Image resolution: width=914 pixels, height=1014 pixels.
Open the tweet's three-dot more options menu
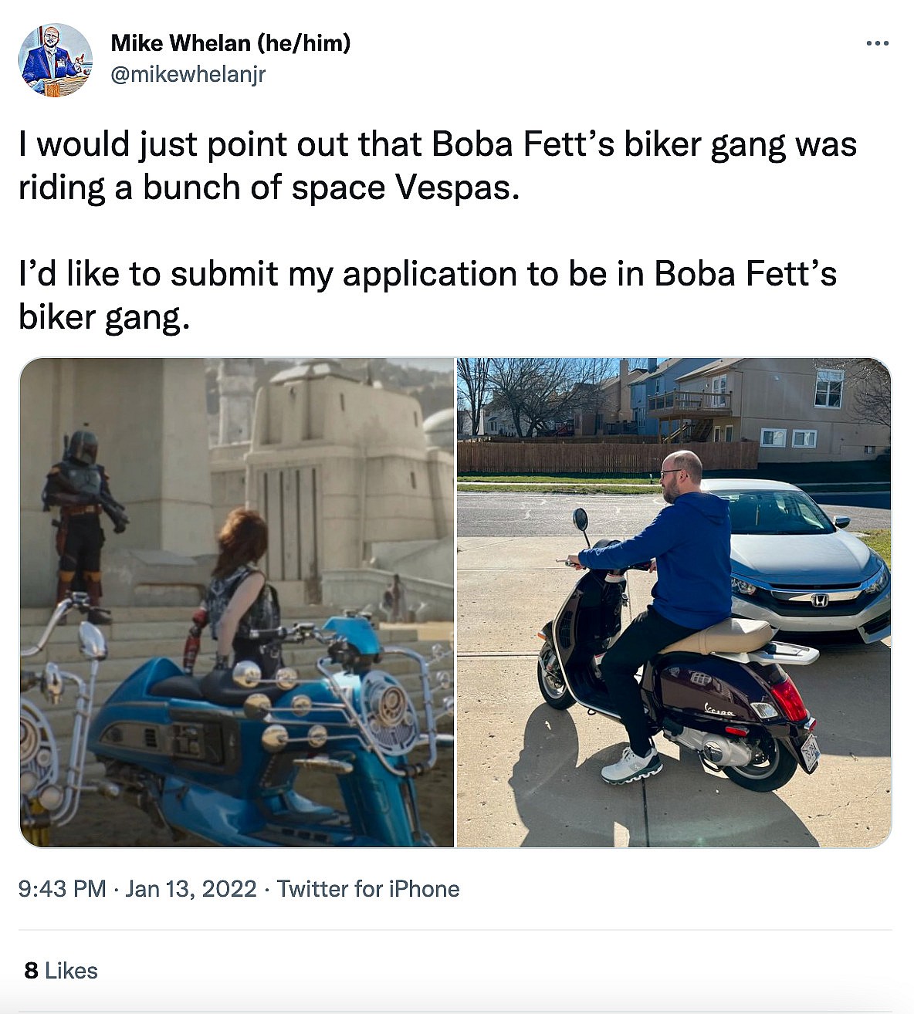click(x=877, y=44)
